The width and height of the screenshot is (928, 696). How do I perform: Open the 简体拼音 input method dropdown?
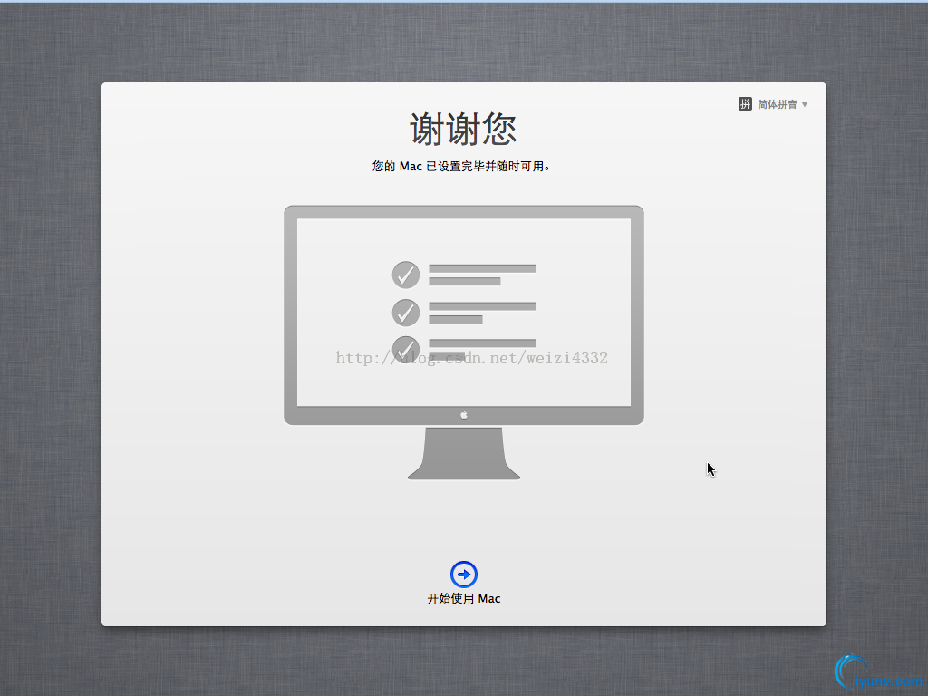(x=773, y=104)
